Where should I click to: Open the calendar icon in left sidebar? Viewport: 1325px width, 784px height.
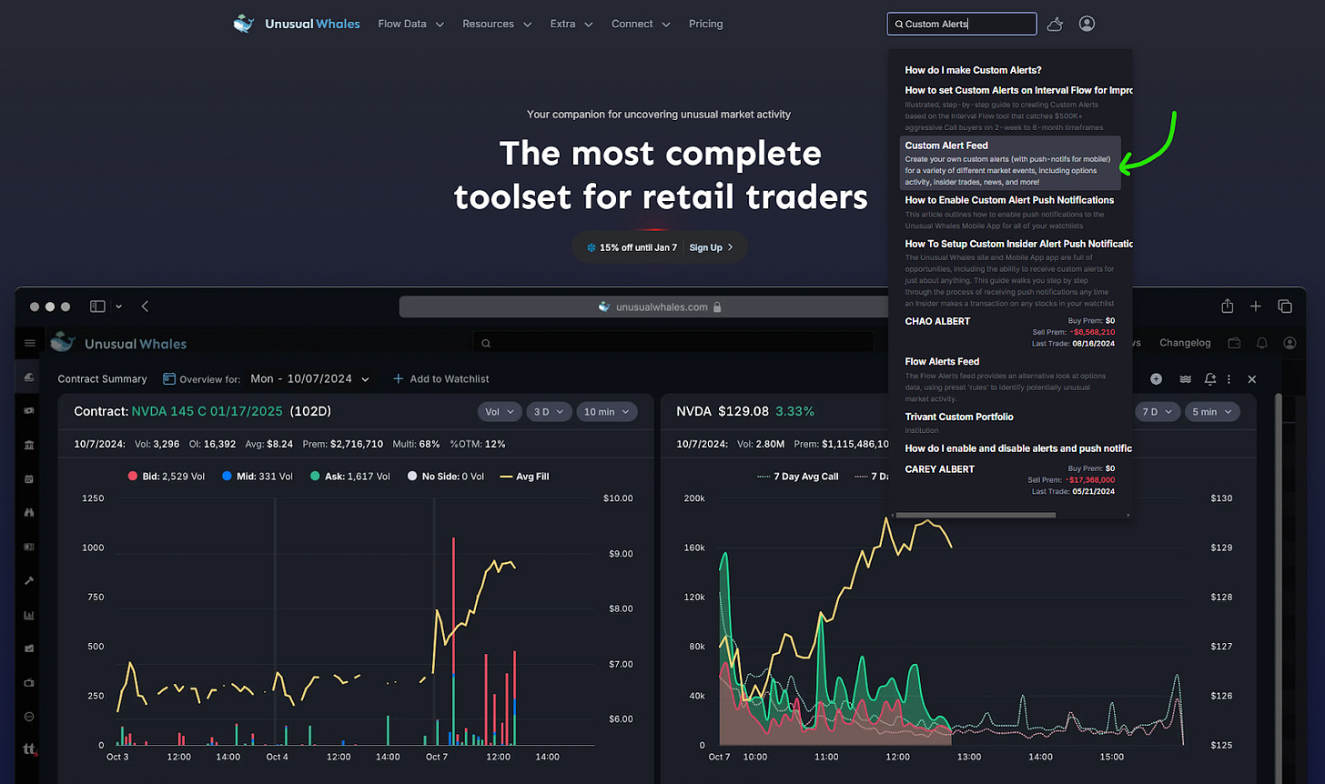tap(29, 478)
